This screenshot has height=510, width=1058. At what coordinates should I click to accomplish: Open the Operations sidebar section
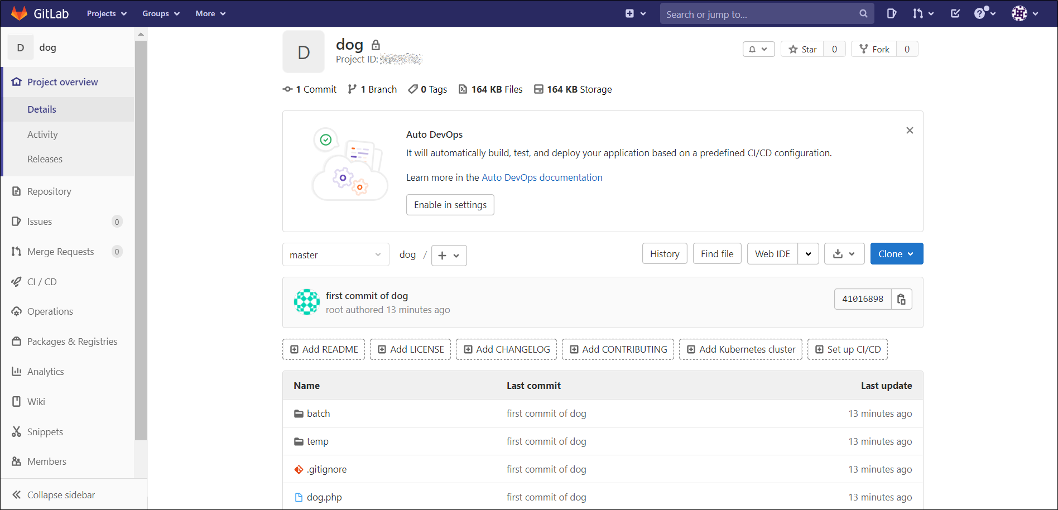17,311
